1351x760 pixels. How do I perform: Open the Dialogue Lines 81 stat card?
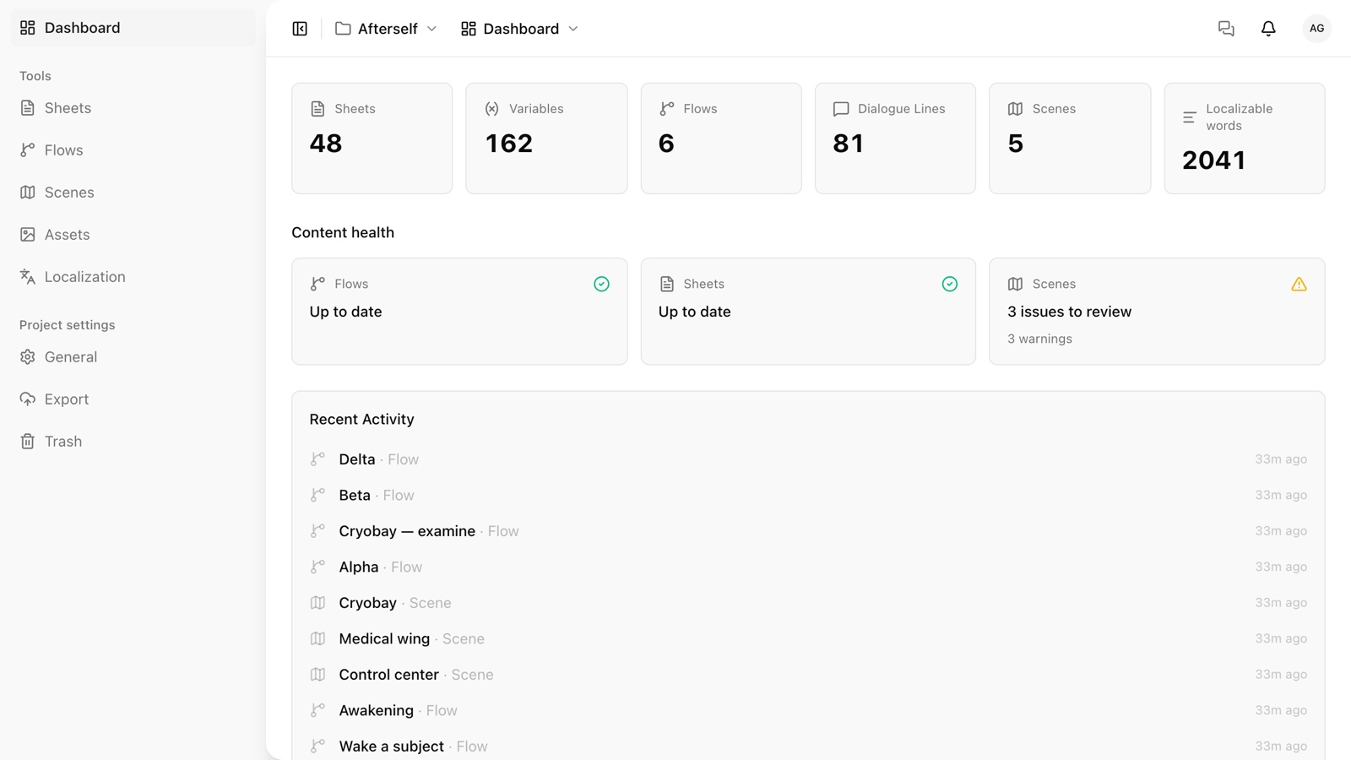[x=895, y=138]
